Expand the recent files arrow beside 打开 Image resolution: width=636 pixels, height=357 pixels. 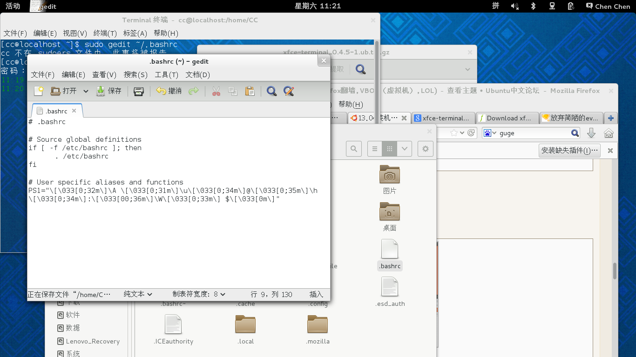[x=86, y=91]
